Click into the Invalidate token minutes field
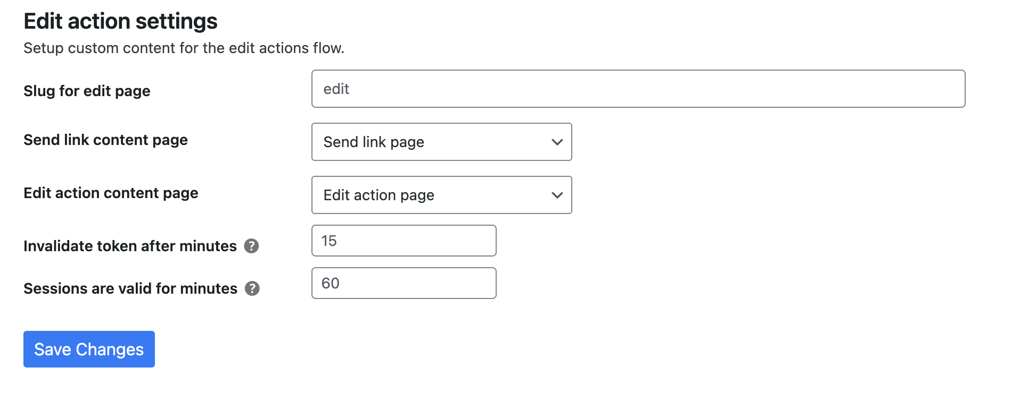This screenshot has width=1020, height=393. [404, 241]
